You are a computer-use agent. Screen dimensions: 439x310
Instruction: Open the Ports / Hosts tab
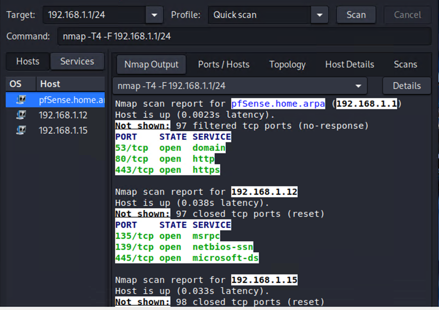pyautogui.click(x=224, y=65)
